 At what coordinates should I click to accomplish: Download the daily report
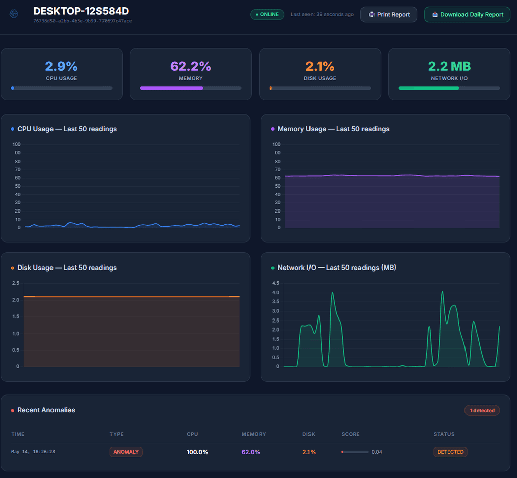[x=467, y=15]
